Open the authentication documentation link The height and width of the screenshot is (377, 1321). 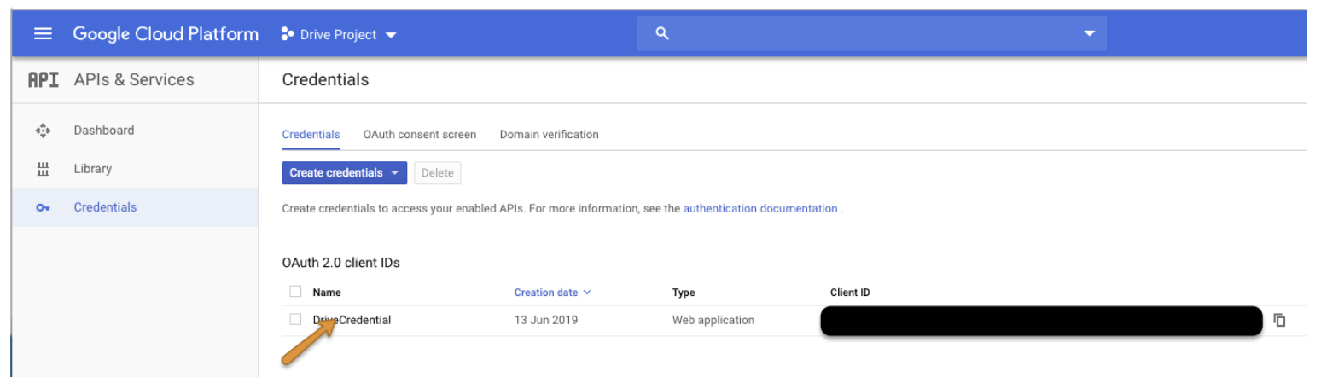tap(759, 208)
